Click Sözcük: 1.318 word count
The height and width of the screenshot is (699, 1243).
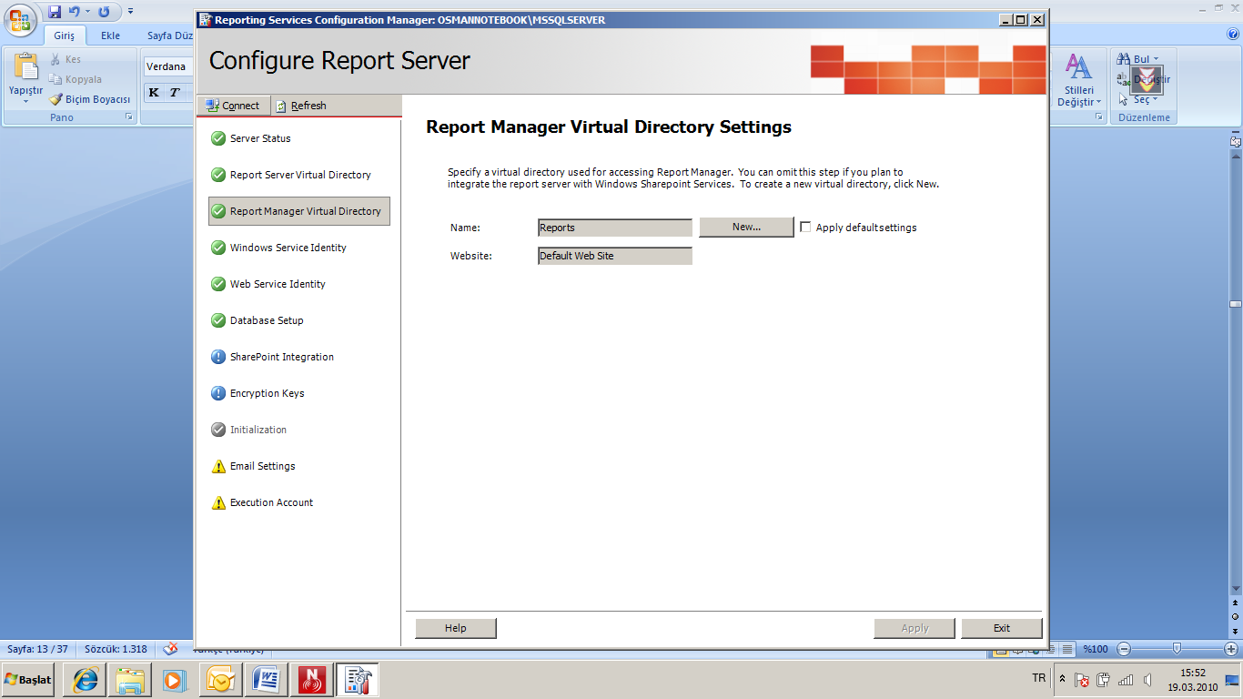pyautogui.click(x=116, y=649)
